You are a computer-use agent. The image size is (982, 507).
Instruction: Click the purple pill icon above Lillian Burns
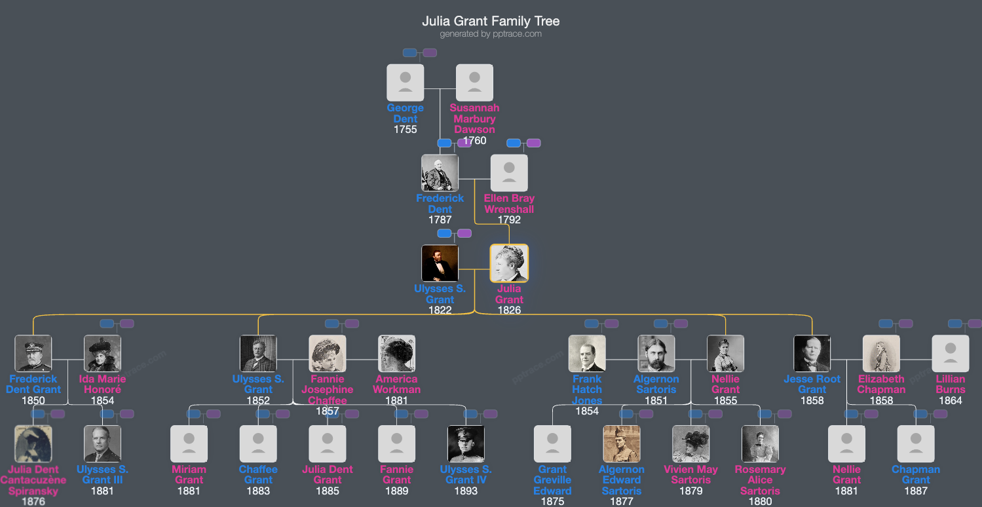974,323
